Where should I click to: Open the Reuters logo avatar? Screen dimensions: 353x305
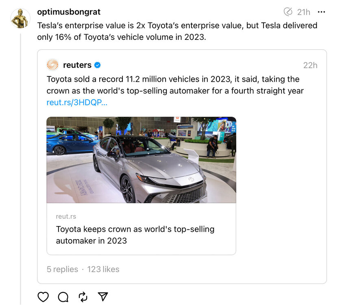click(x=52, y=65)
